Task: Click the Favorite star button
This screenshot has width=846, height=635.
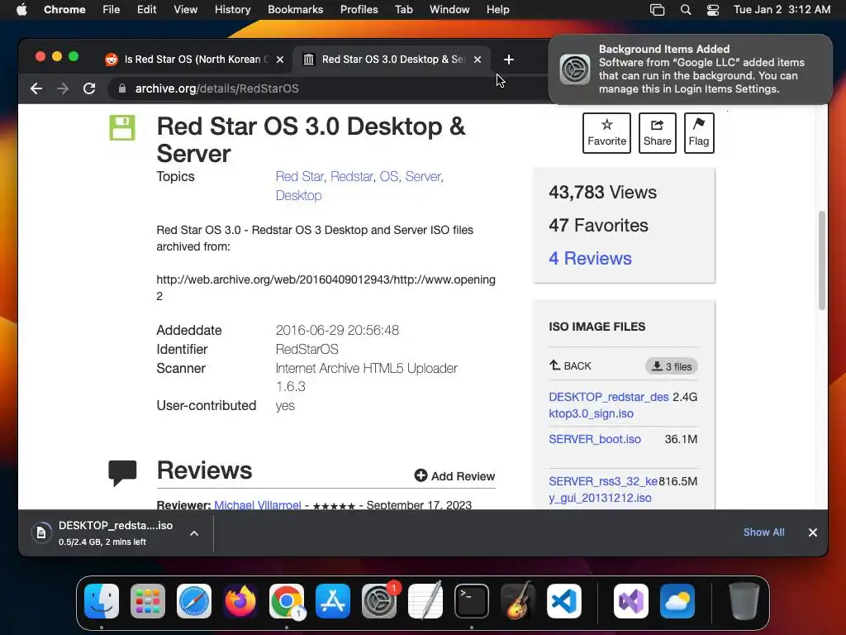Action: (x=606, y=133)
